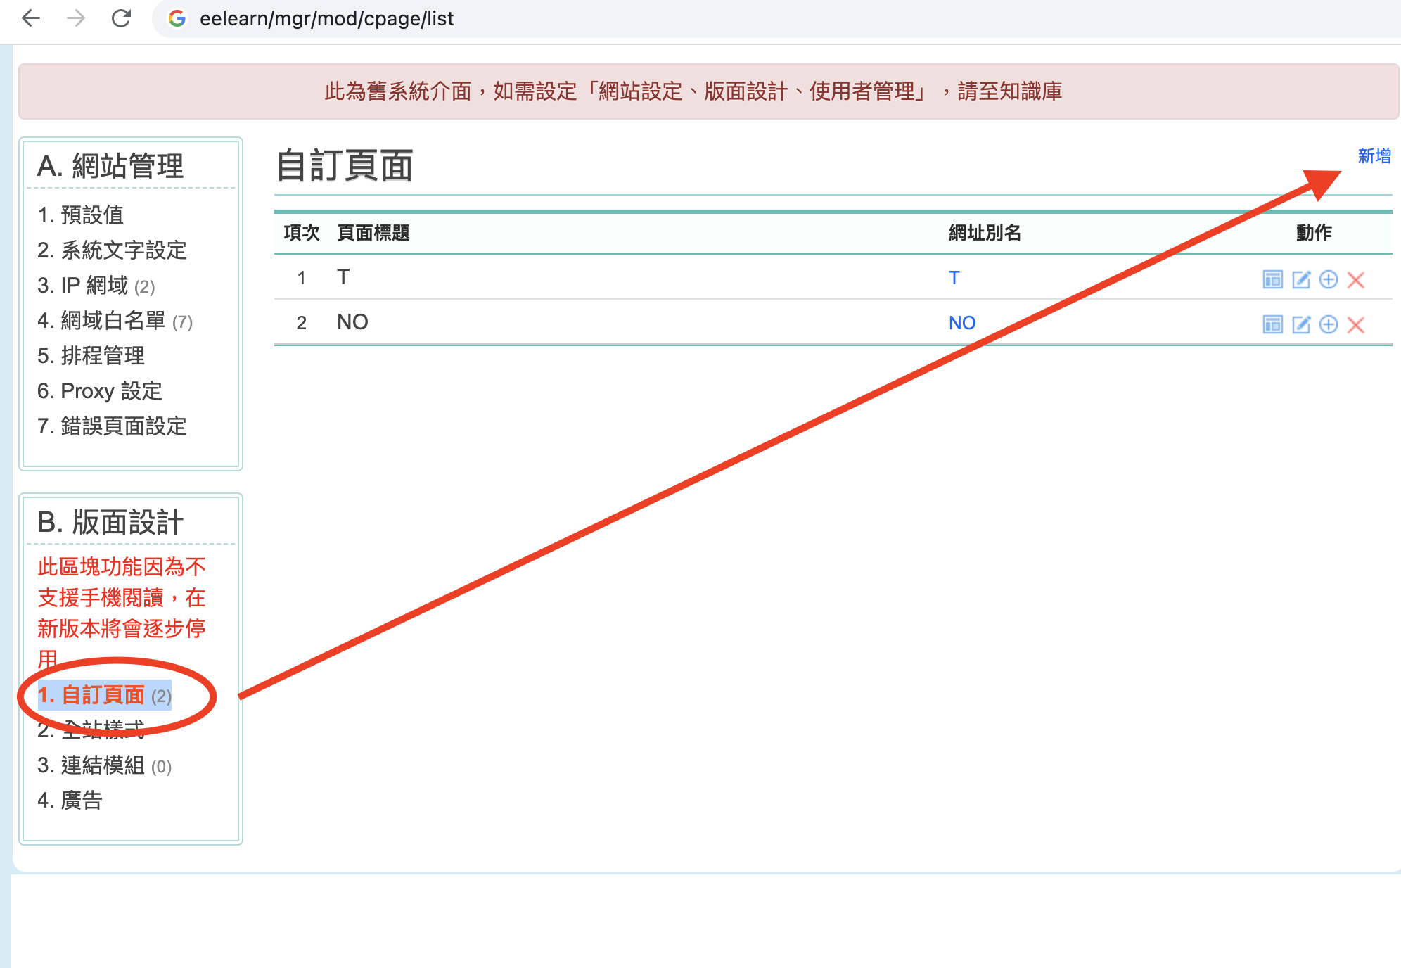Click the 新增 link

[x=1374, y=156]
